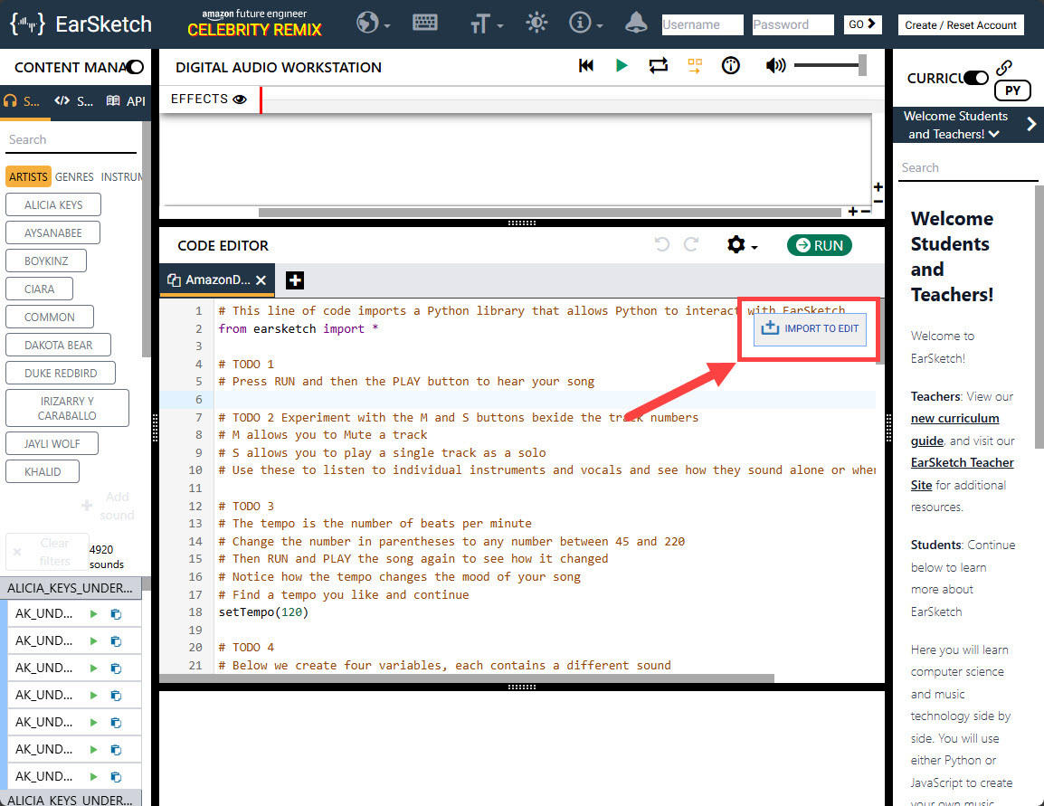
Task: Open the notifications bell icon
Action: coord(636,24)
